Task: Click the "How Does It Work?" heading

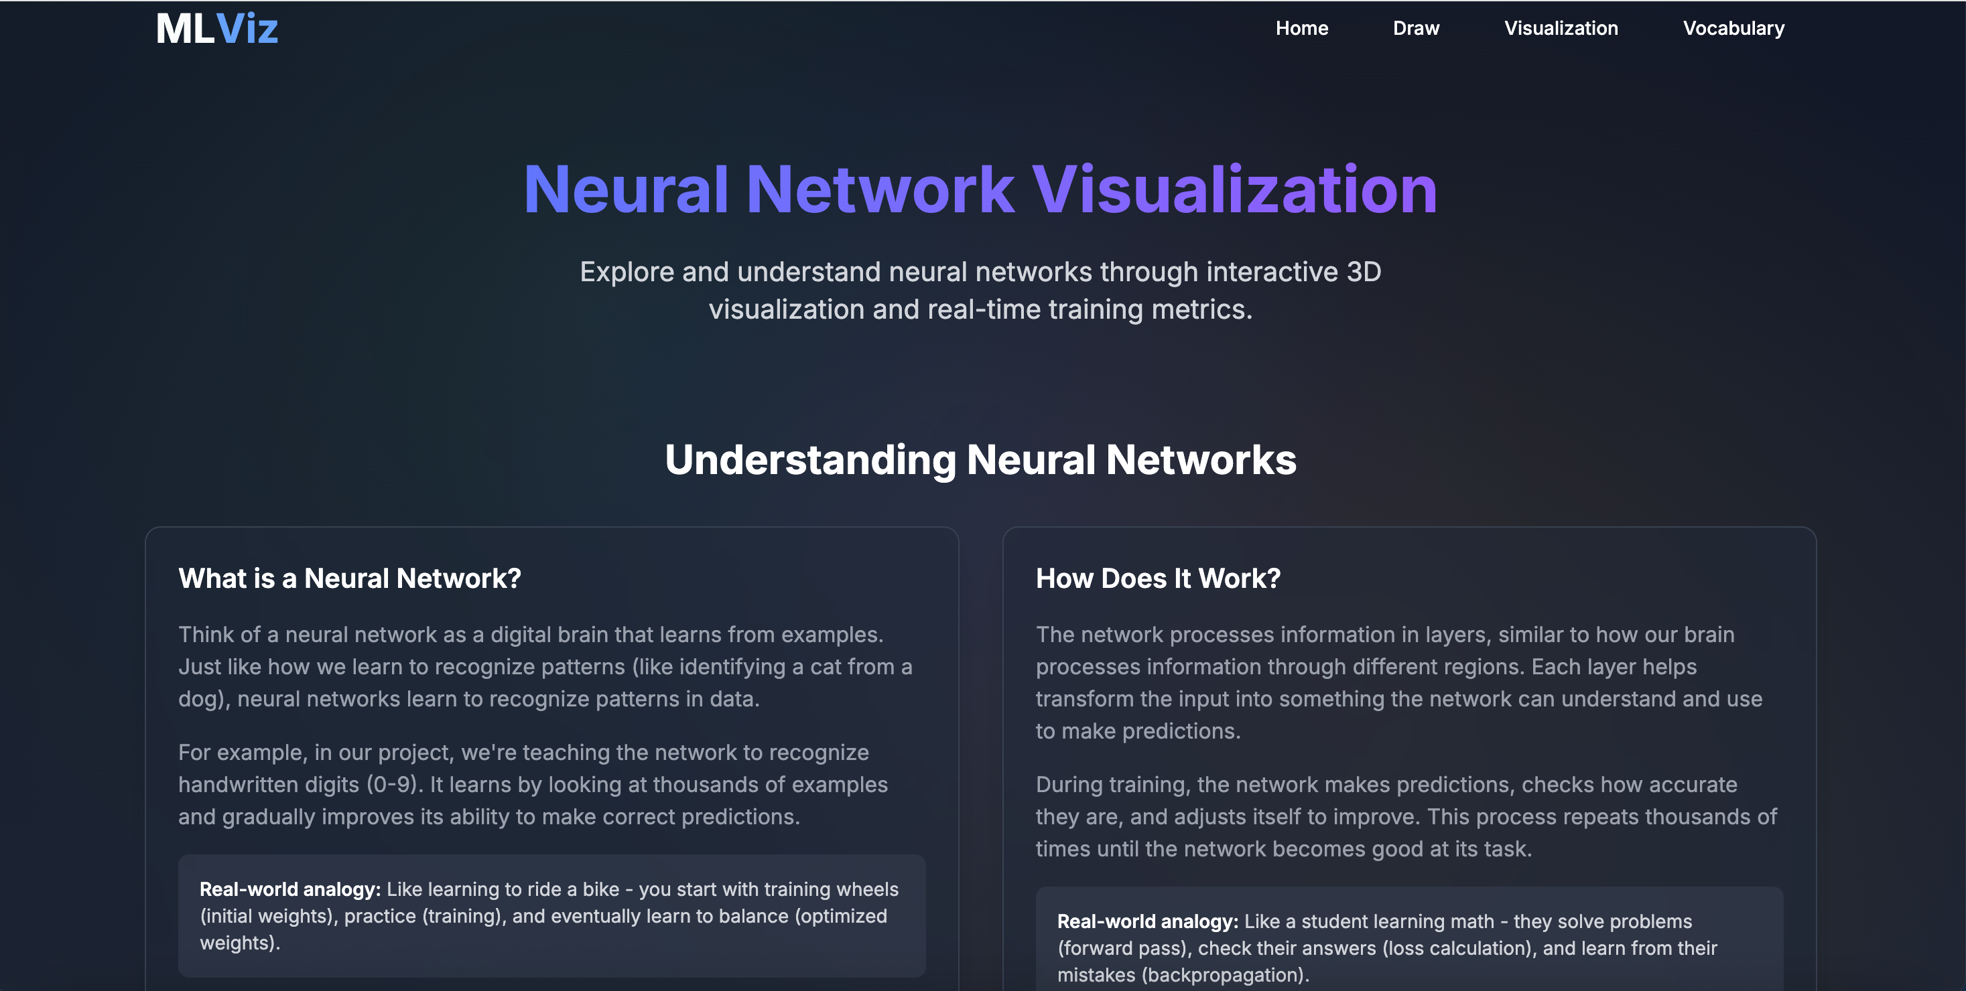Action: click(x=1158, y=579)
